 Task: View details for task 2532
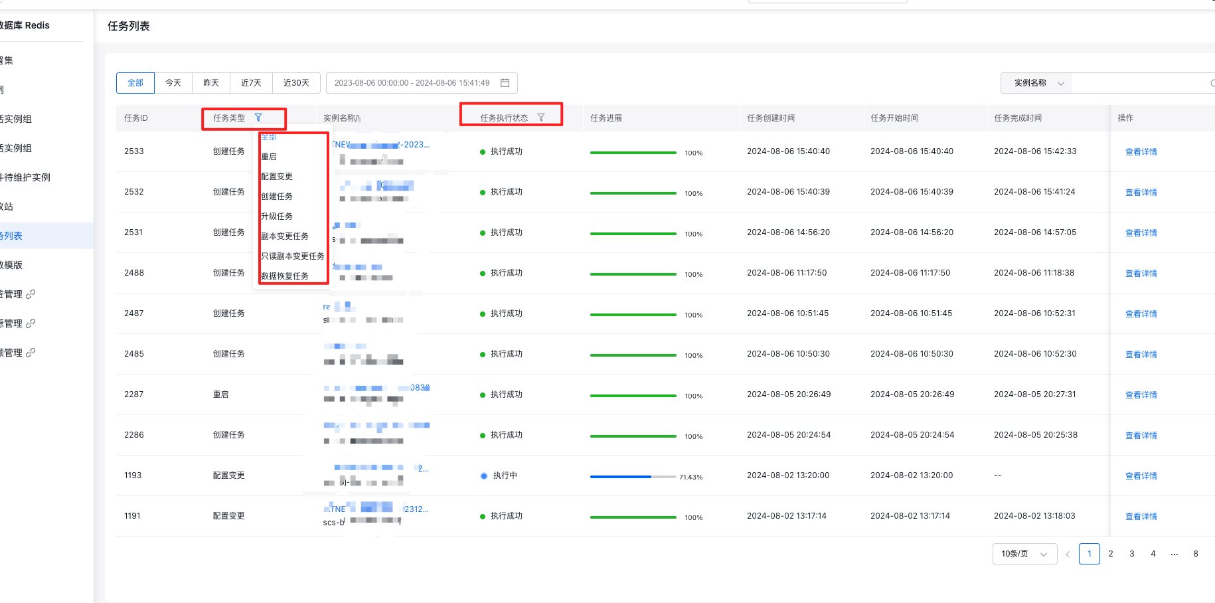[1141, 193]
